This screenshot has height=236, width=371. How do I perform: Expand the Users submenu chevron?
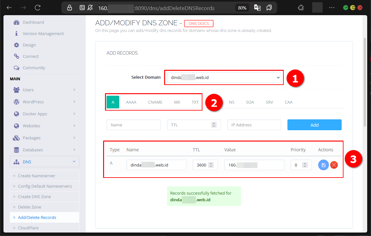tap(74, 90)
